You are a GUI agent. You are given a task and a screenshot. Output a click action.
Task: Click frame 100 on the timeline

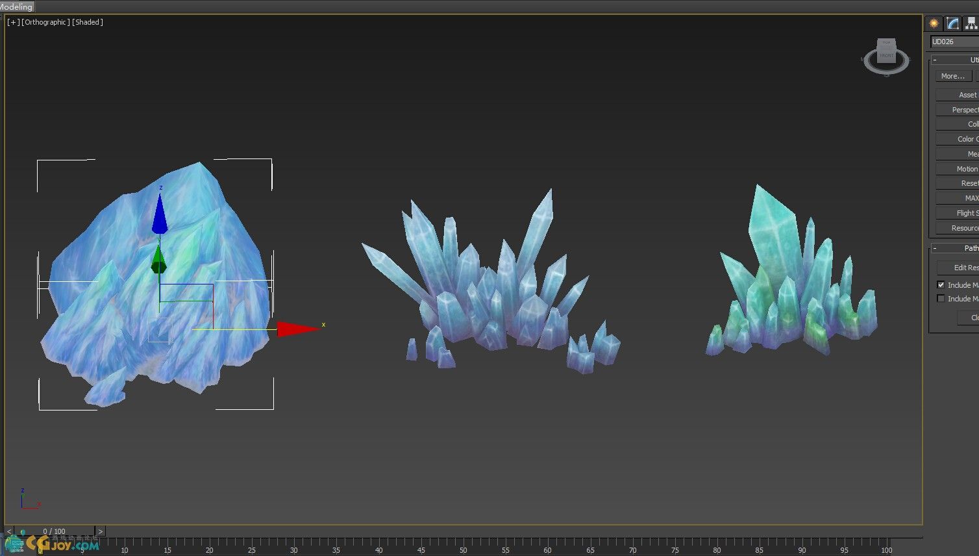coord(886,550)
